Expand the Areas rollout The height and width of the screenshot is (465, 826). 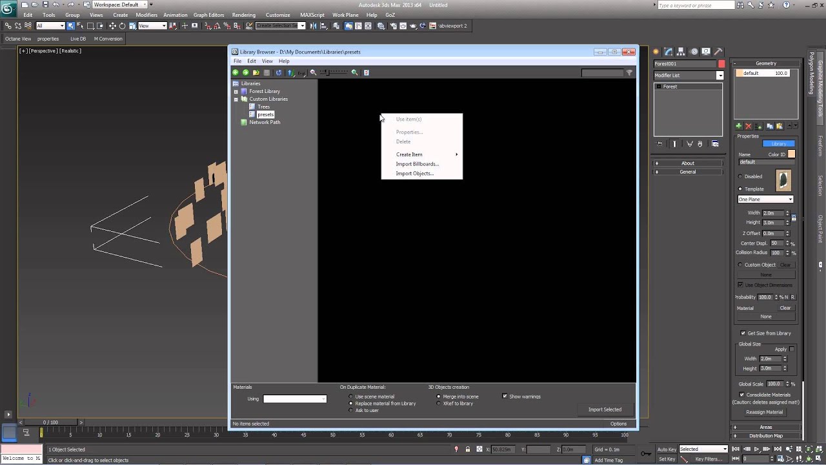pos(766,428)
